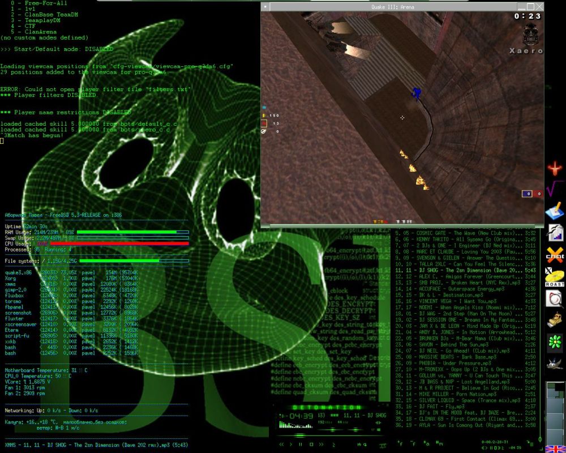Toggle XMMS time display 04:39

[x=299, y=416]
